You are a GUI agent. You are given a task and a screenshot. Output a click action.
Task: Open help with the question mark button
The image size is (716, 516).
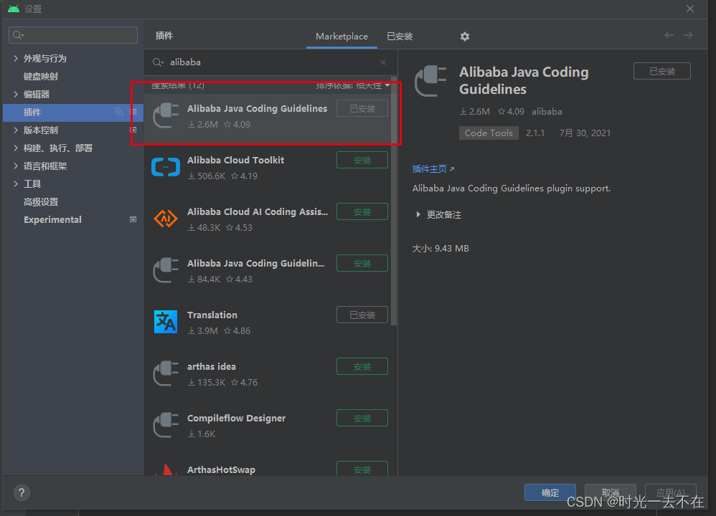click(22, 493)
